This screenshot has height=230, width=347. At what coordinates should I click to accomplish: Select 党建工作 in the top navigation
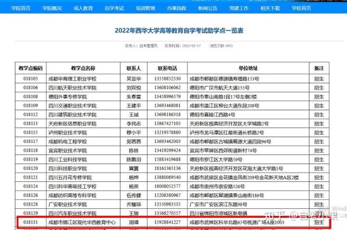pos(239,9)
